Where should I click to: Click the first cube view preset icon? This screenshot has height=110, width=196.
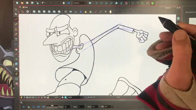point(34,12)
